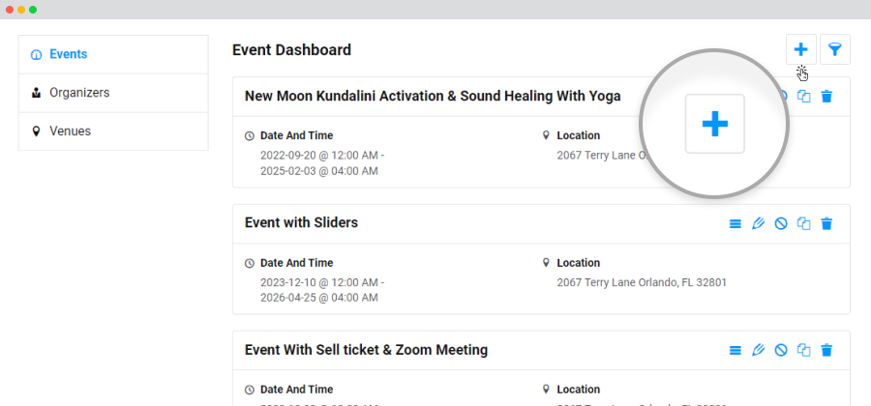Edit the Sell ticket & Zoom Meeting event
Image resolution: width=871 pixels, height=406 pixels.
(758, 350)
